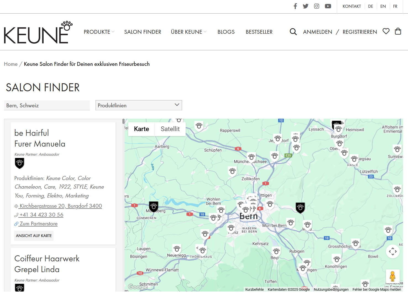Click the search magnifier icon
The image size is (408, 299).
pos(293,32)
